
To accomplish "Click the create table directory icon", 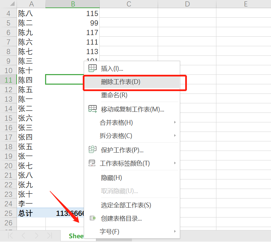I will pos(92,218).
